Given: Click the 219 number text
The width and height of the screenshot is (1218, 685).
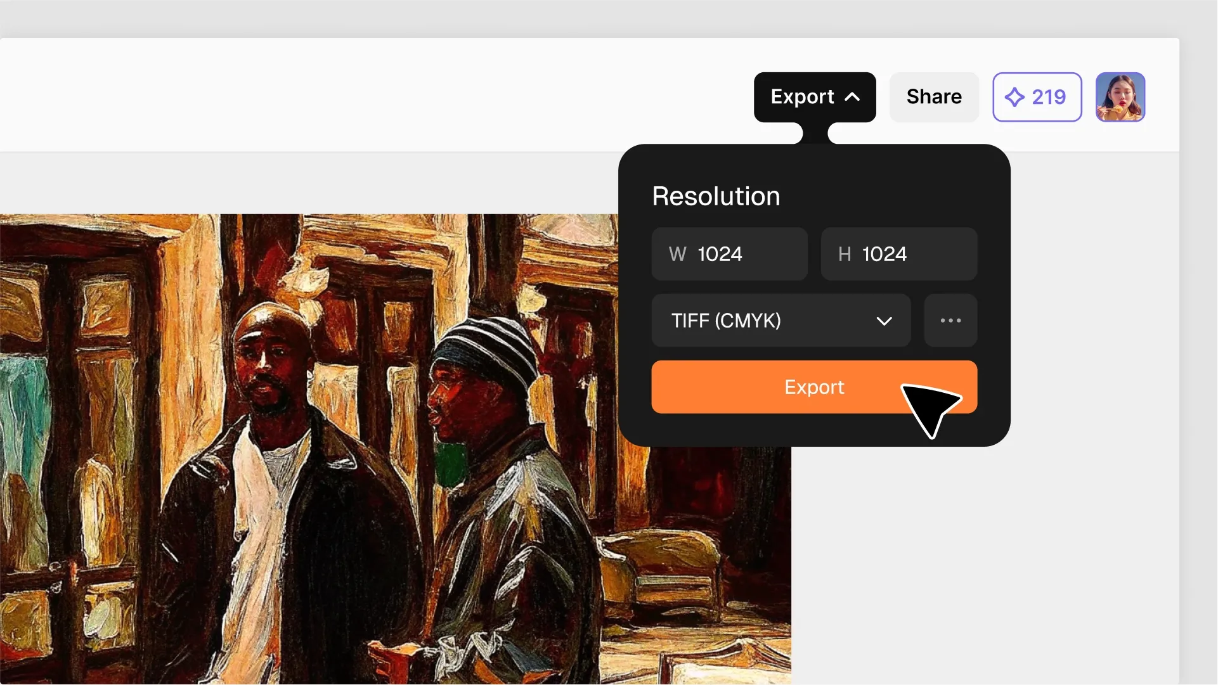Looking at the screenshot, I should 1049,97.
